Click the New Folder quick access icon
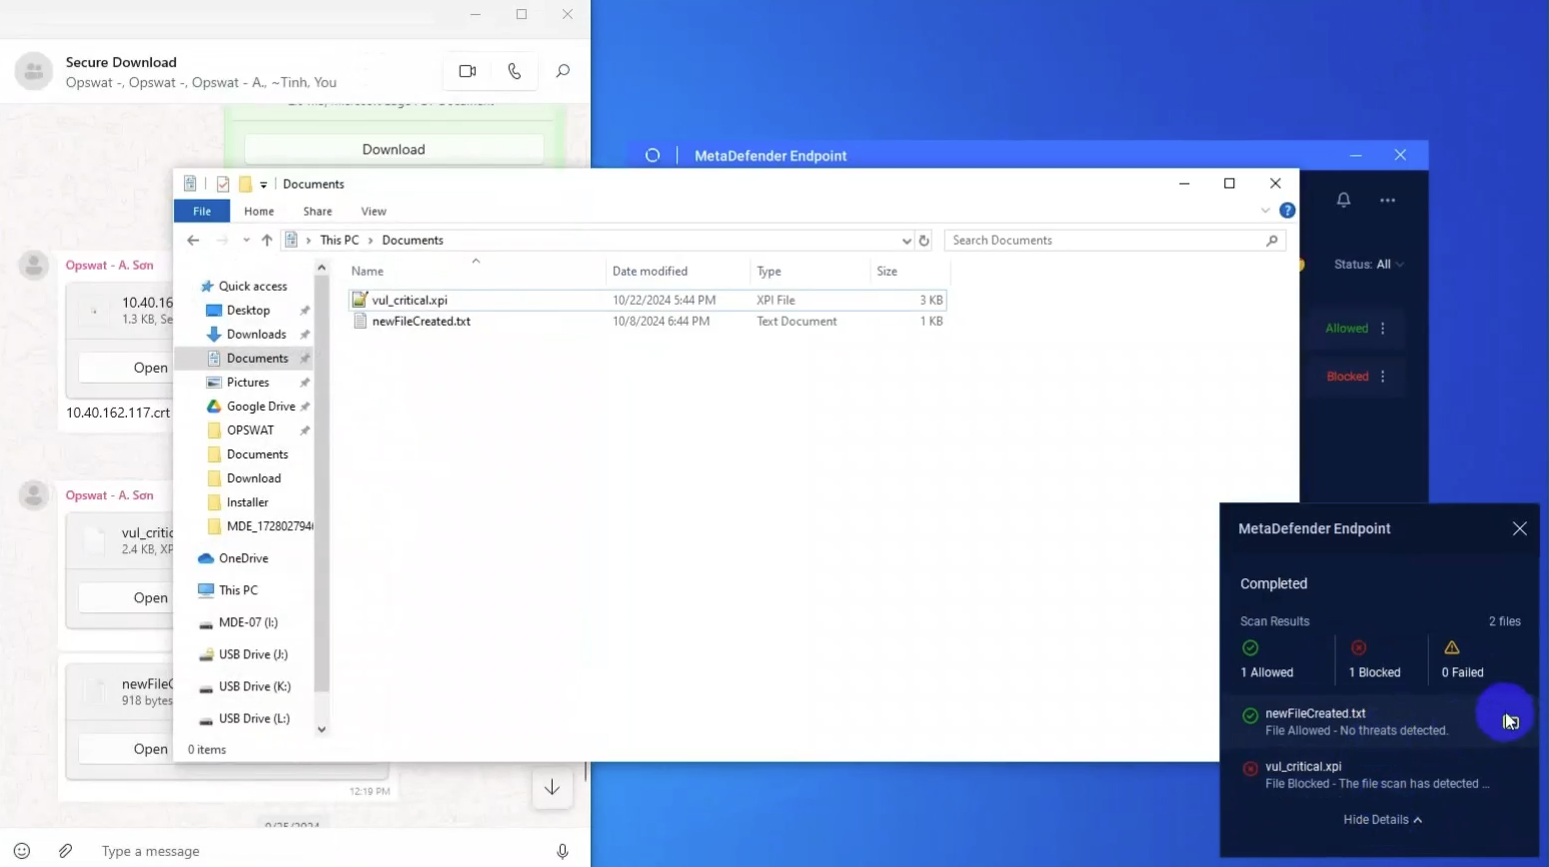The width and height of the screenshot is (1549, 867). point(245,184)
